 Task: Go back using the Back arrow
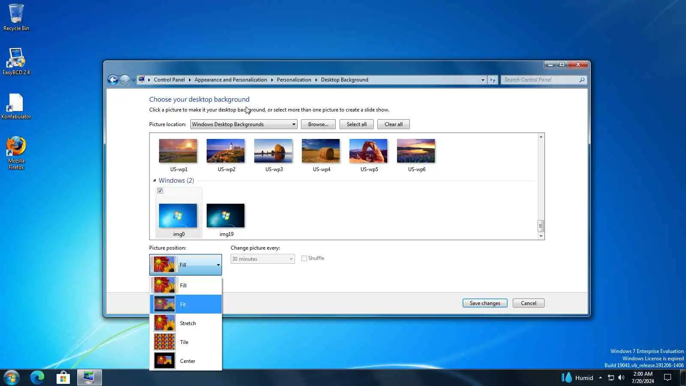coord(113,80)
